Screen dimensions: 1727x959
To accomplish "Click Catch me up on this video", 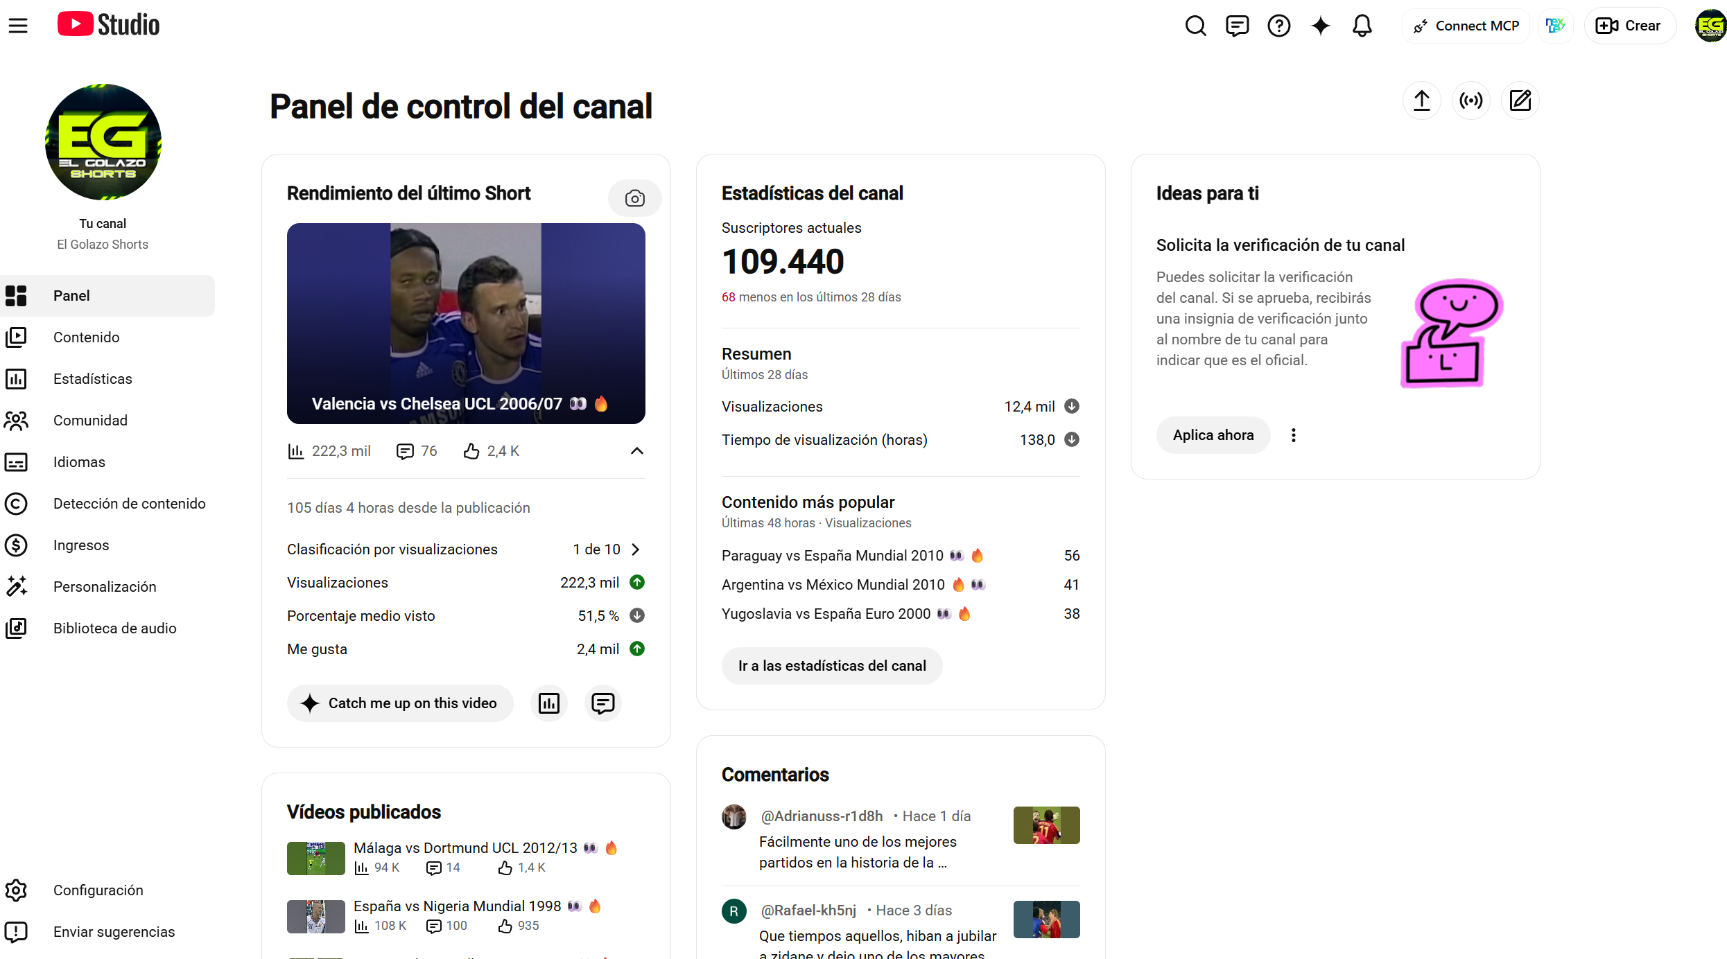I will 400,703.
